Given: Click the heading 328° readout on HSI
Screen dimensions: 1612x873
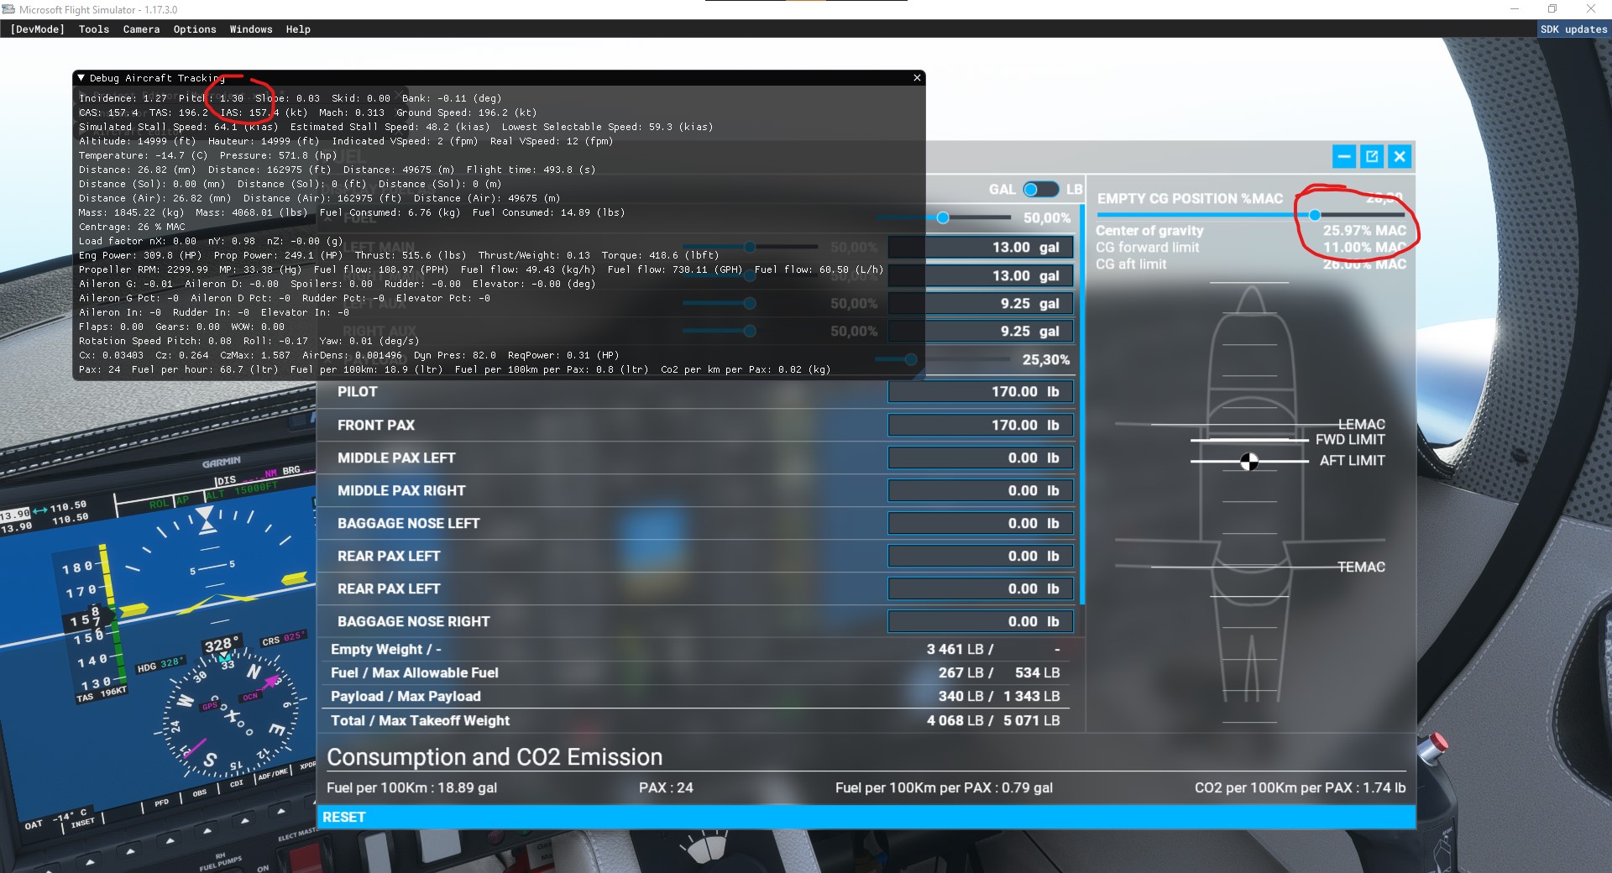Looking at the screenshot, I should 222,646.
